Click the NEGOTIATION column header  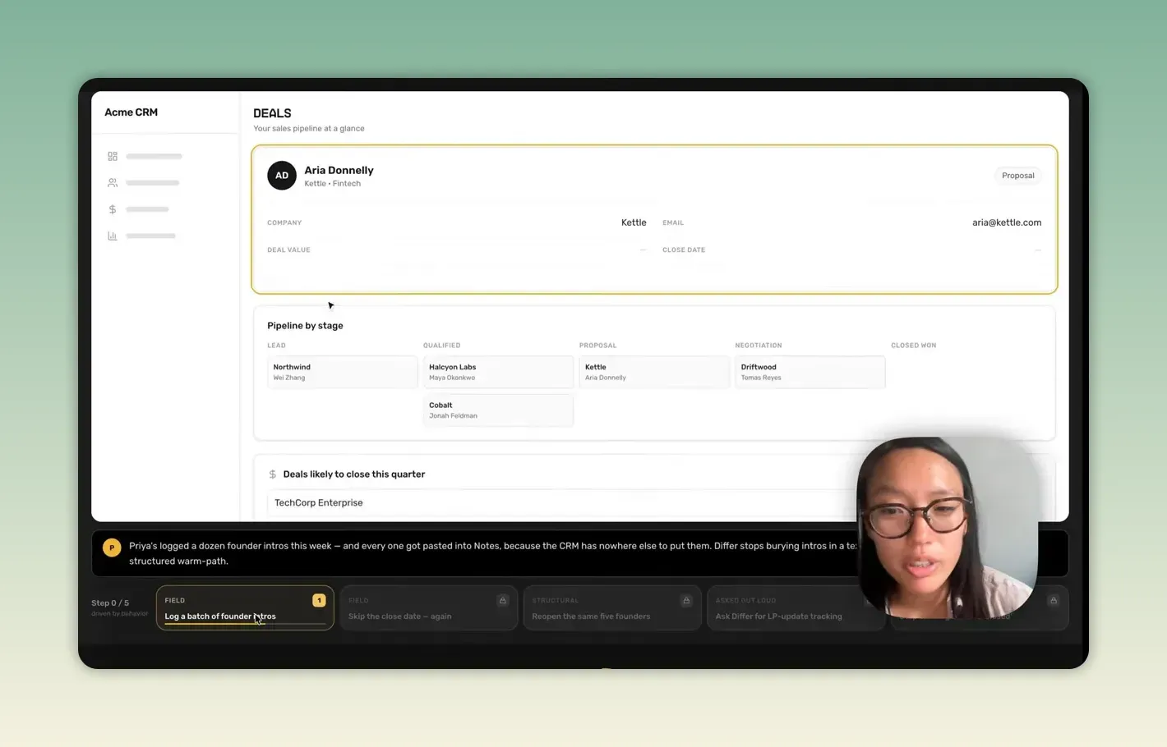(x=759, y=346)
